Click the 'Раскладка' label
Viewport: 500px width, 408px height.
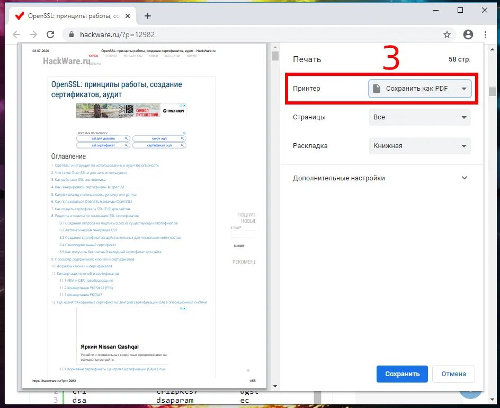tap(310, 146)
